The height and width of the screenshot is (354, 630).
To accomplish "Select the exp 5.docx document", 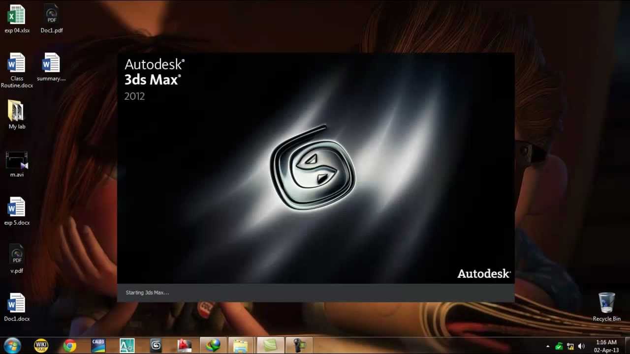I will 17,211.
